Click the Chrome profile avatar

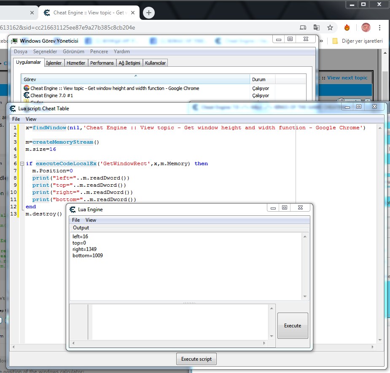(x=365, y=27)
